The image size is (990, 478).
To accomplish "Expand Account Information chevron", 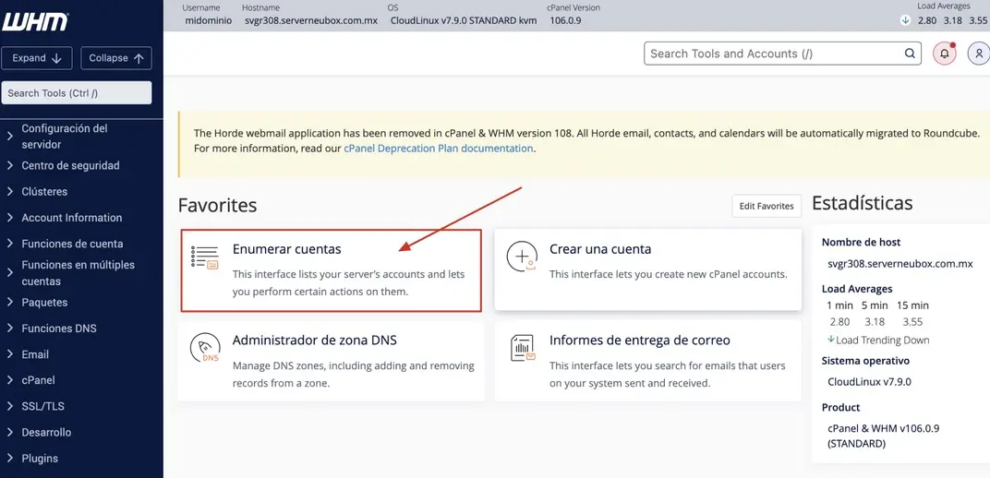I will pyautogui.click(x=9, y=218).
